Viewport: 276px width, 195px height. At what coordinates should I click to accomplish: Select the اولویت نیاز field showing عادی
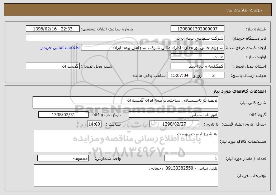click(197, 57)
